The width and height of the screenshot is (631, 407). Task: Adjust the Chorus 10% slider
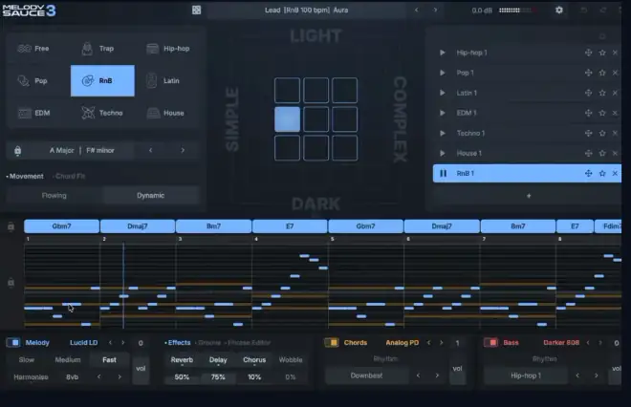[x=254, y=377]
